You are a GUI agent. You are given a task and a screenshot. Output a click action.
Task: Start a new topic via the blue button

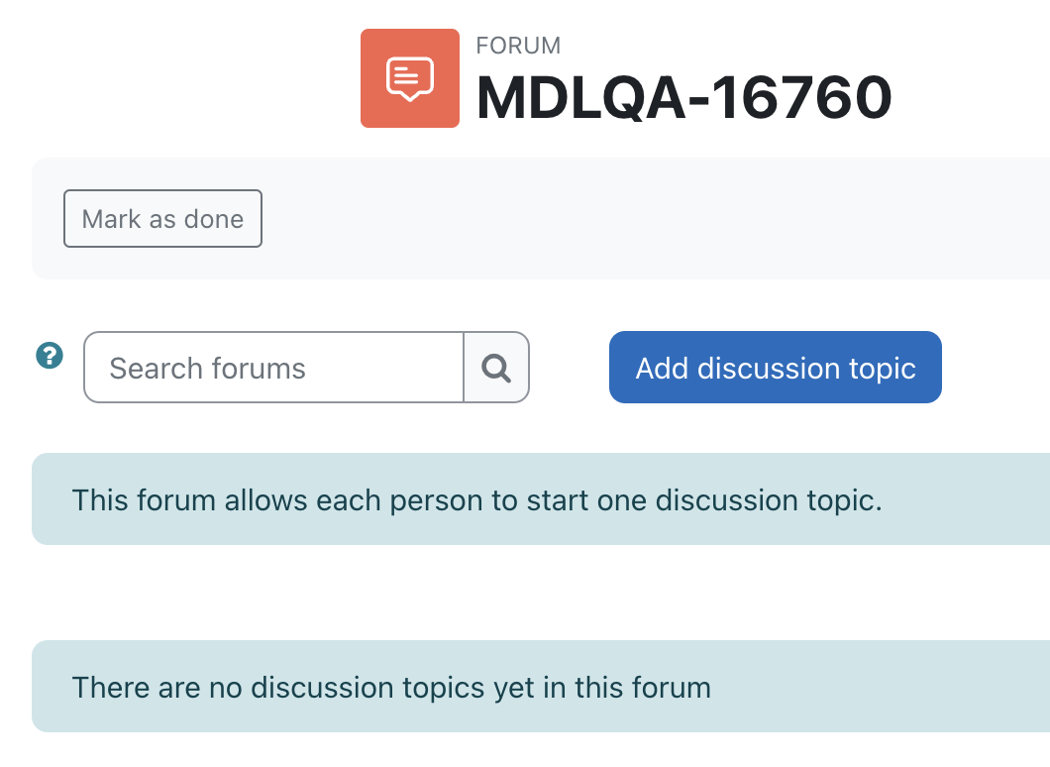[x=776, y=367]
